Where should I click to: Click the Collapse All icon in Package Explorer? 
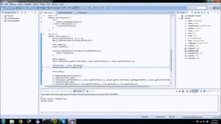click(22, 13)
